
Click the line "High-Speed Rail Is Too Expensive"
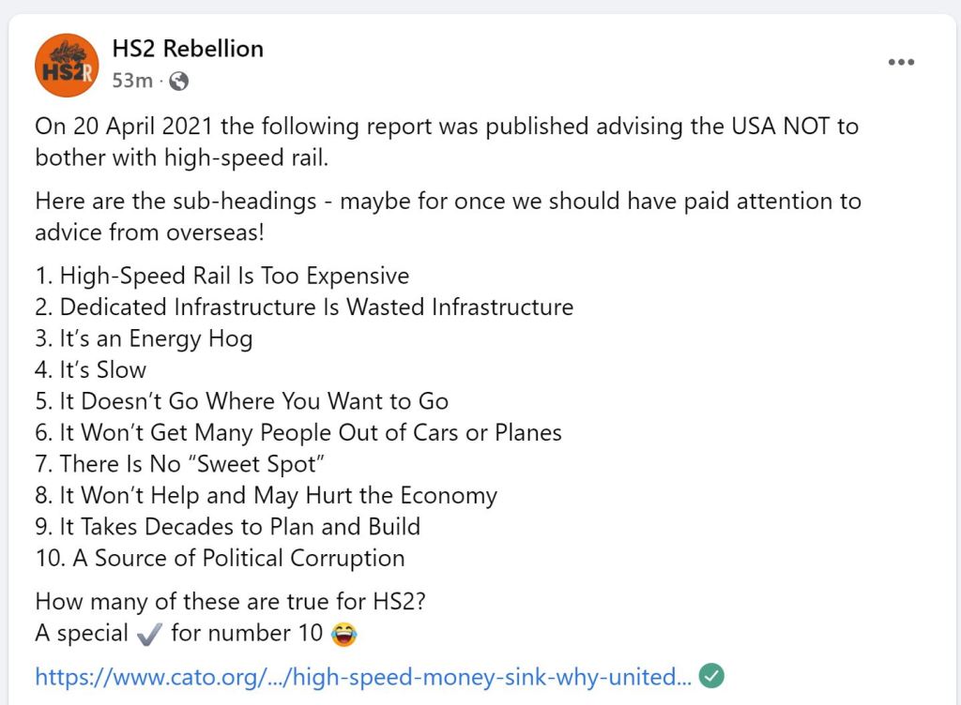coord(222,276)
